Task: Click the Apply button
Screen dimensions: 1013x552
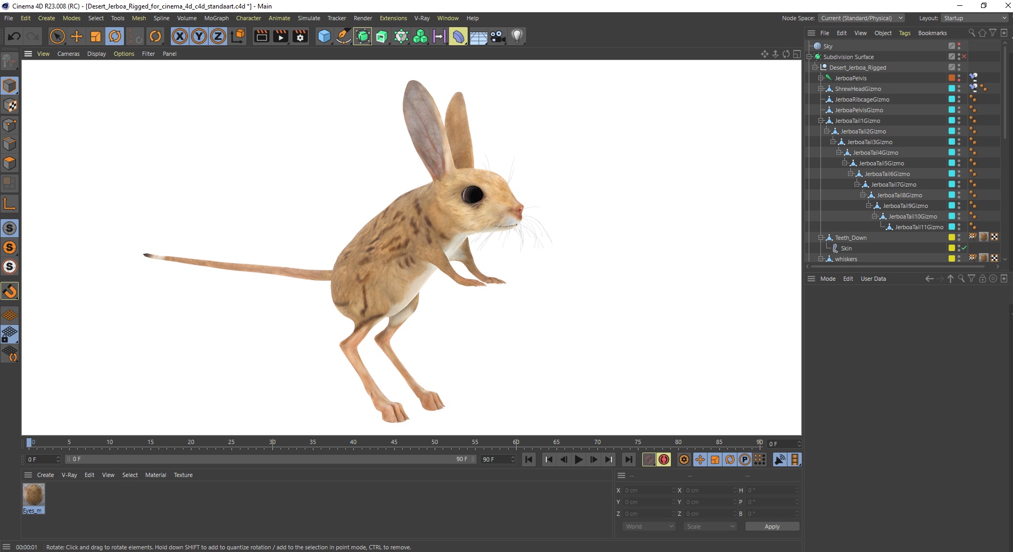Action: [x=772, y=526]
